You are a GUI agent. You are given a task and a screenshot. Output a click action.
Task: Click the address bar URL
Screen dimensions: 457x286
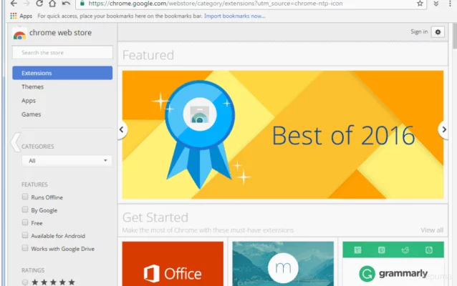point(216,4)
